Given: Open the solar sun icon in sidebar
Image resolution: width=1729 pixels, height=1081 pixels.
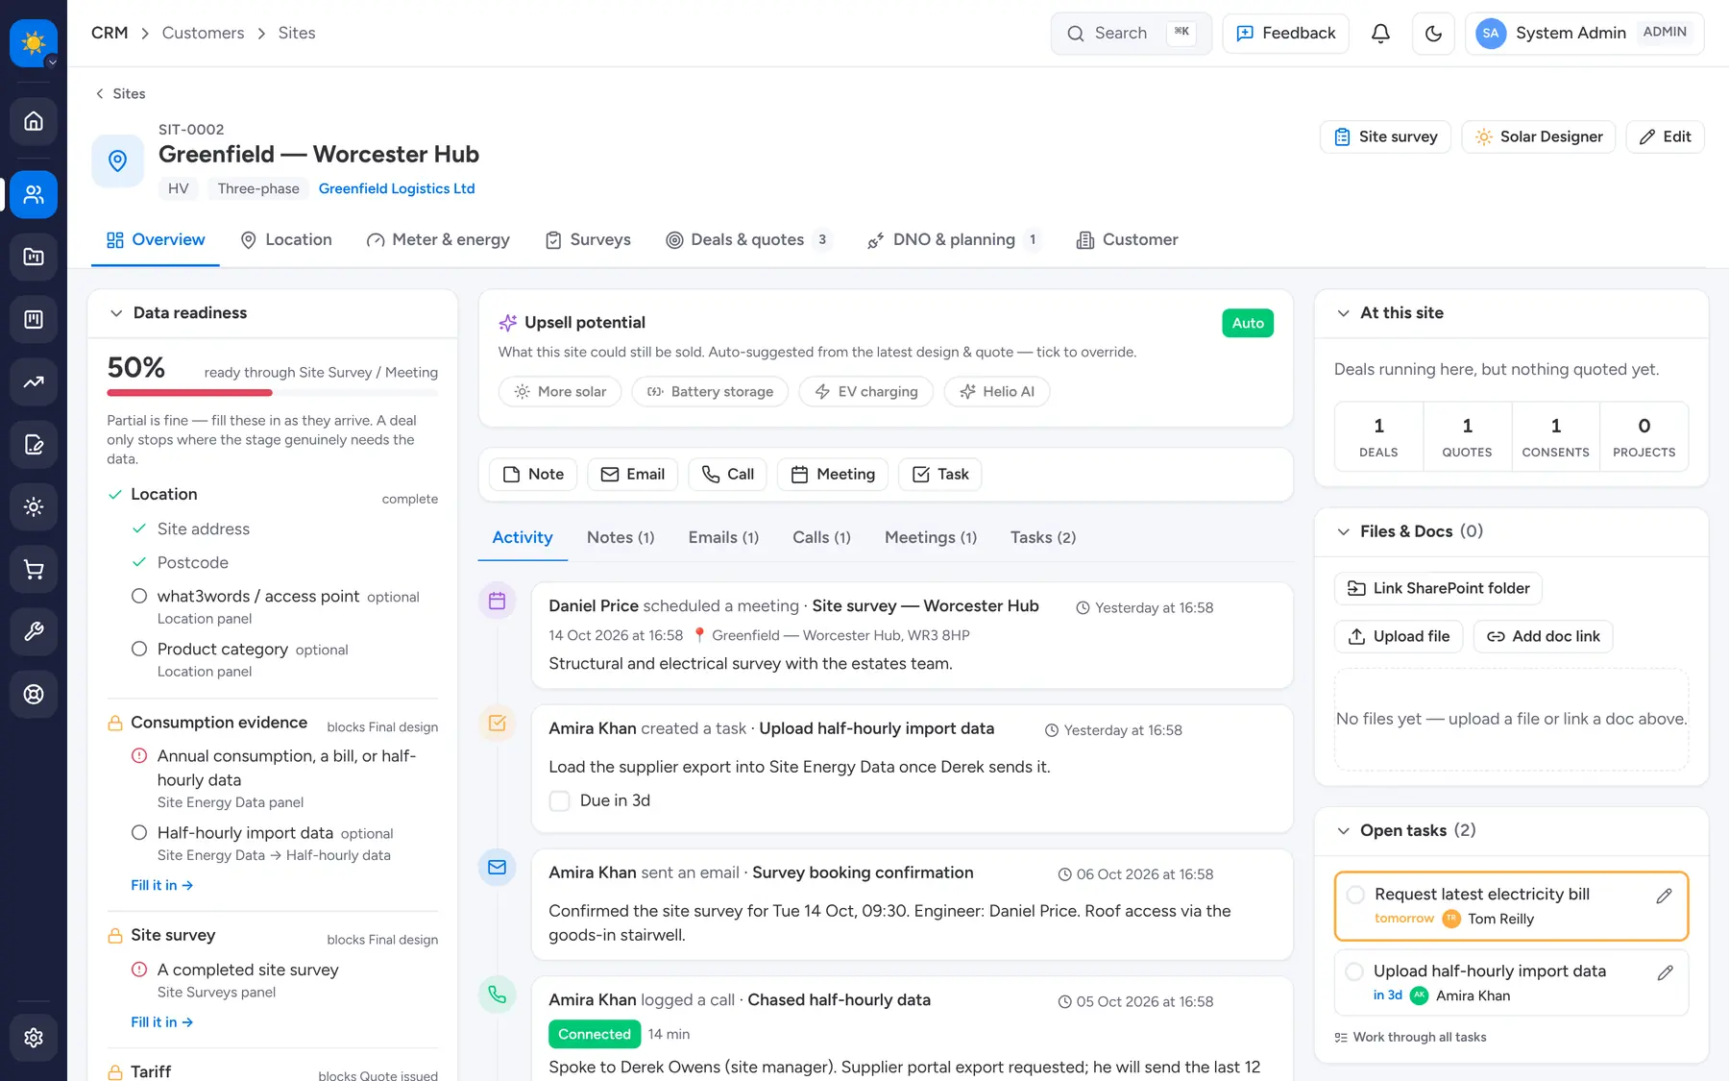Looking at the screenshot, I should coord(34,507).
